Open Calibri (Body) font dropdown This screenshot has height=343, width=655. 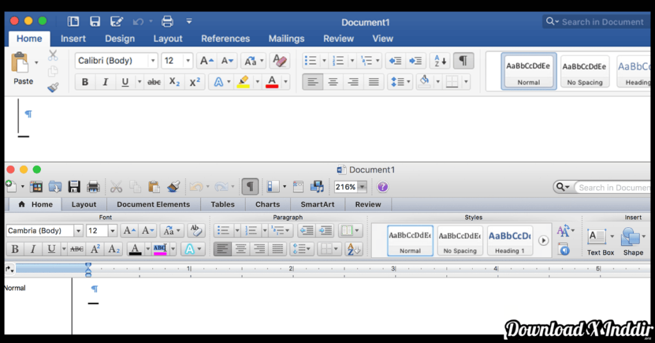tap(153, 61)
